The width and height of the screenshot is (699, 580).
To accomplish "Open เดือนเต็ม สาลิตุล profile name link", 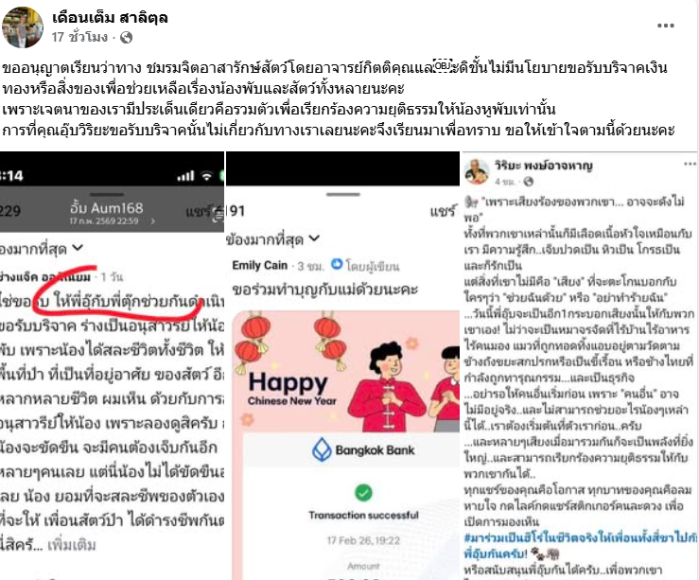I will tap(110, 18).
